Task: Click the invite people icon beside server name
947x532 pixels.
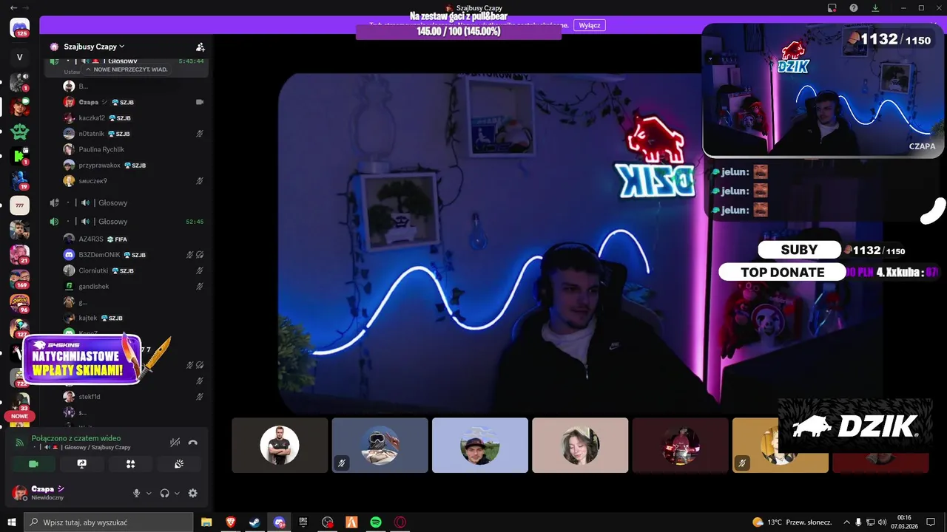Action: point(200,47)
